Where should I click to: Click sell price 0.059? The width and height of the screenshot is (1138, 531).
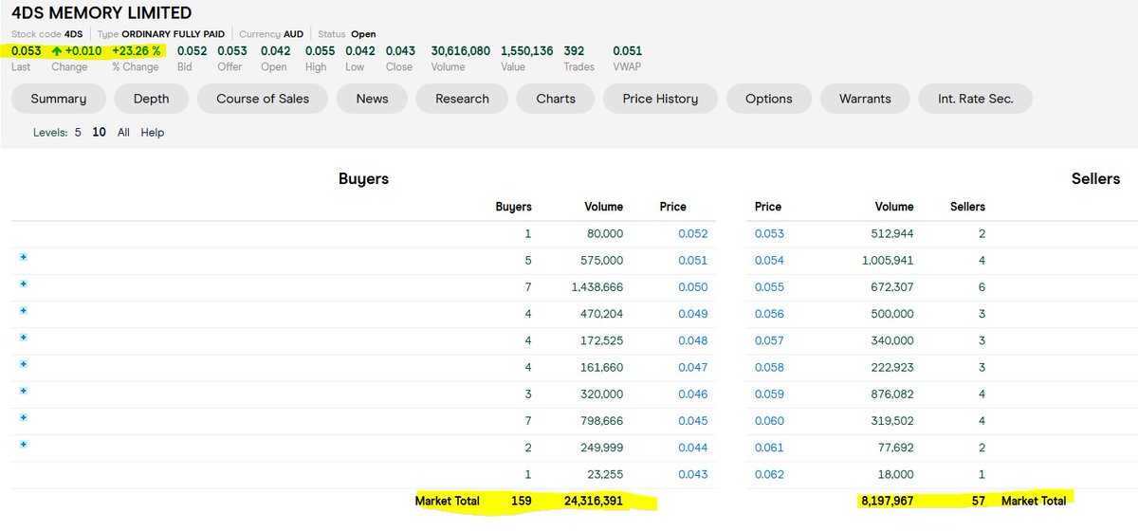pyautogui.click(x=769, y=394)
